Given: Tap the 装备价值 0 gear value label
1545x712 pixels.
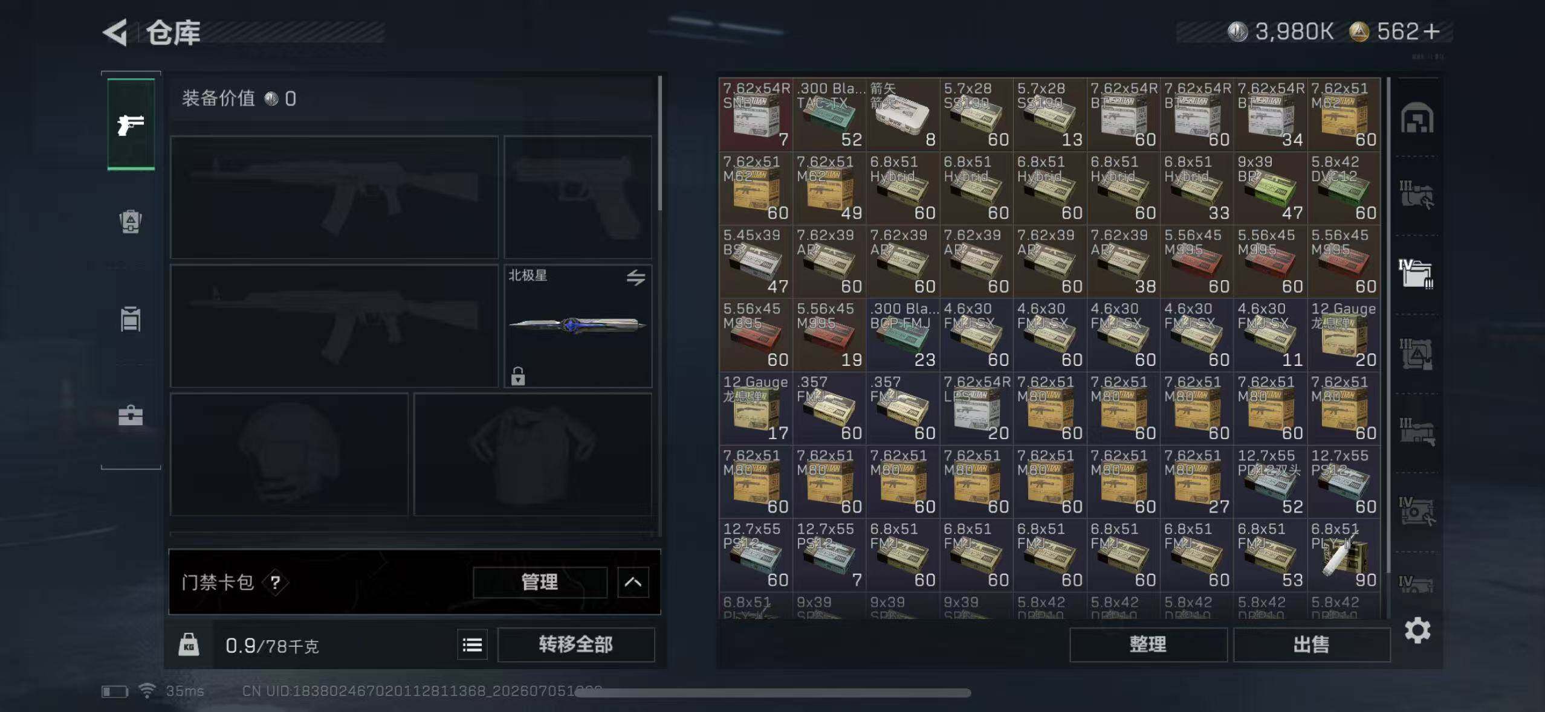Looking at the screenshot, I should tap(239, 98).
